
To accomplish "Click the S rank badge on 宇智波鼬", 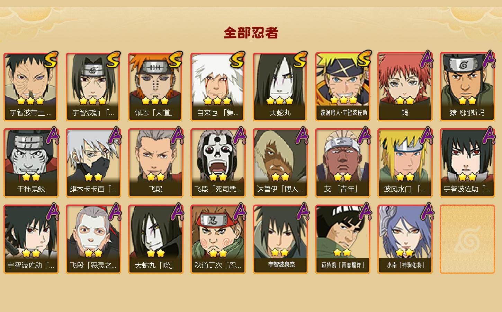I will (x=114, y=59).
